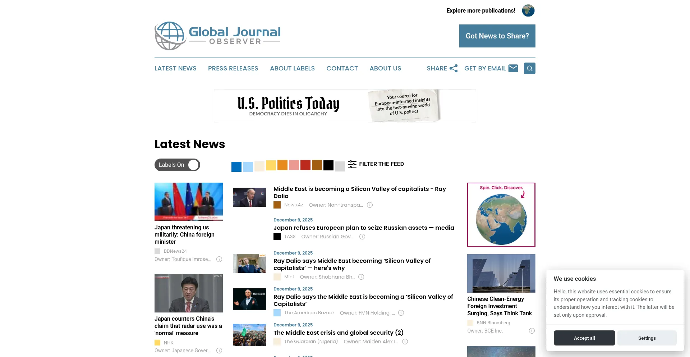Click the Spin. Click. Discover. globe ad
Image resolution: width=690 pixels, height=357 pixels.
[501, 215]
